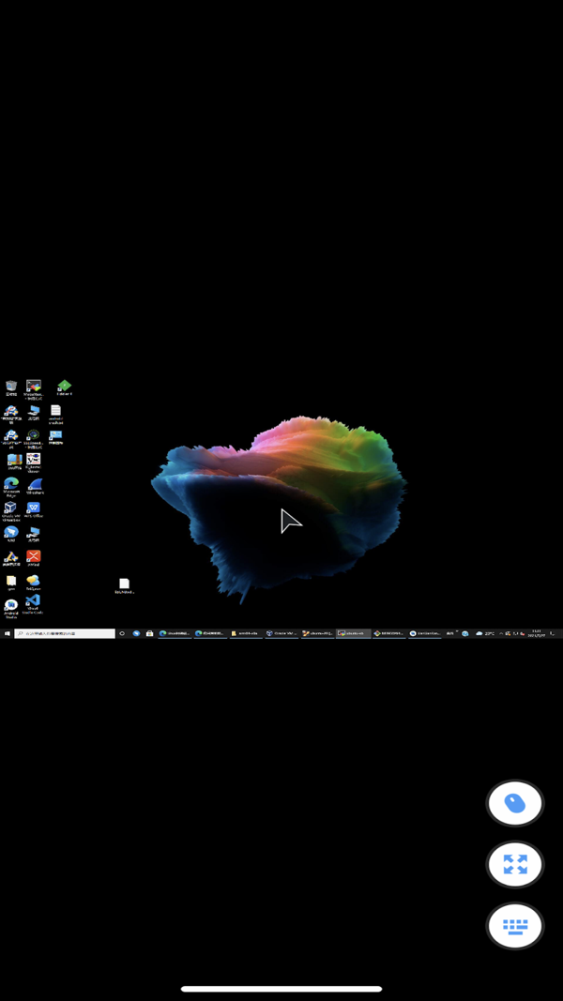The height and width of the screenshot is (1001, 563).
Task: Tap the fullscreen expand arrows button
Action: [515, 864]
